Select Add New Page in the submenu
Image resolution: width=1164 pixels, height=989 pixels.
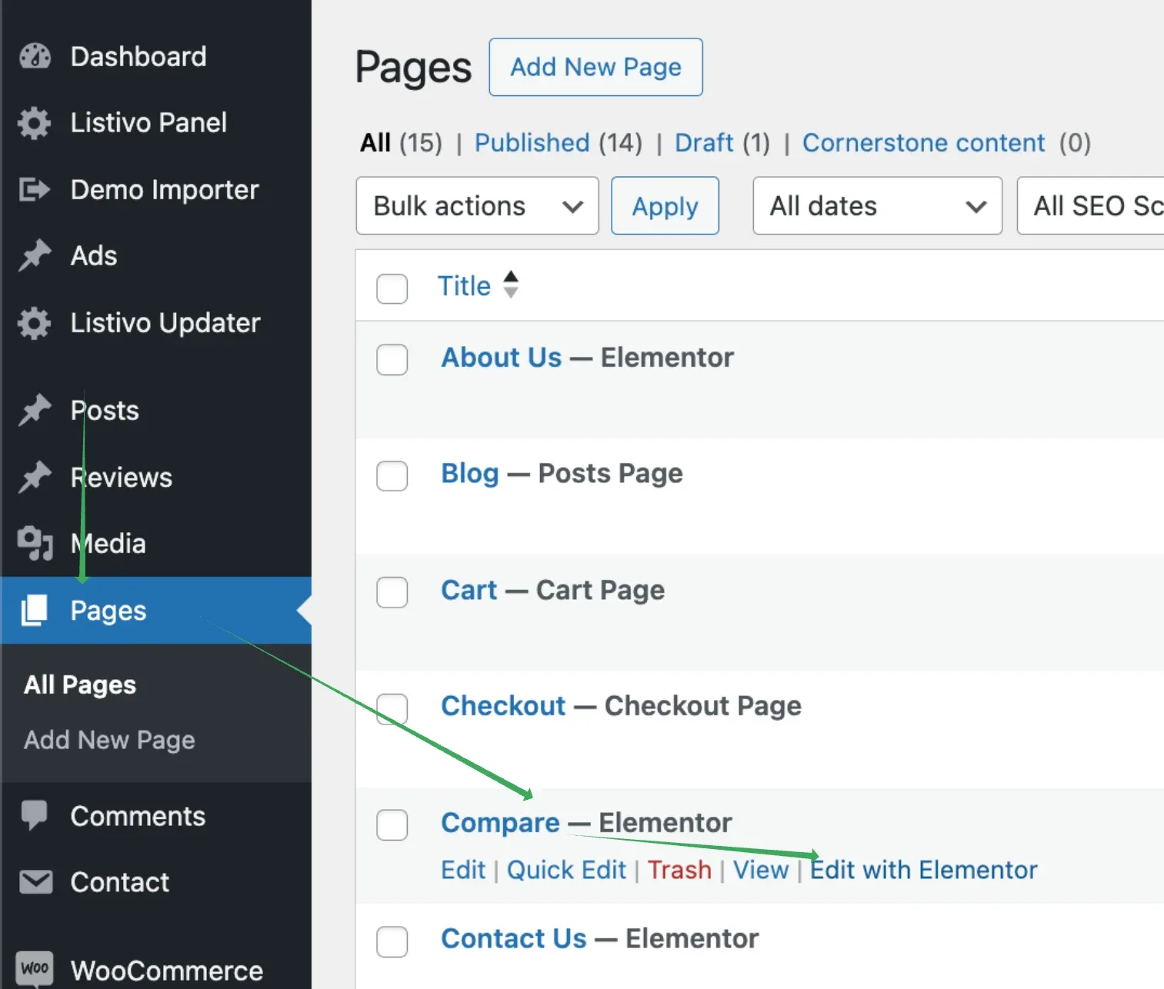pyautogui.click(x=109, y=740)
